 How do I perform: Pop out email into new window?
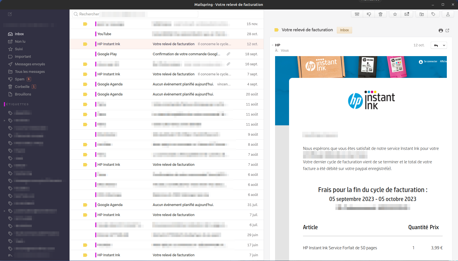(447, 30)
